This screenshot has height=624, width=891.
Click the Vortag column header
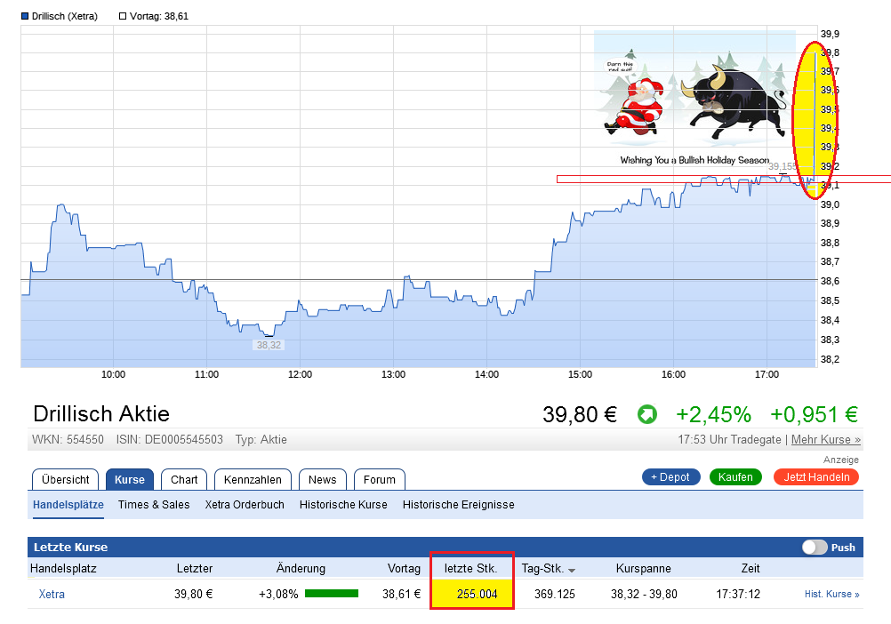pos(404,568)
